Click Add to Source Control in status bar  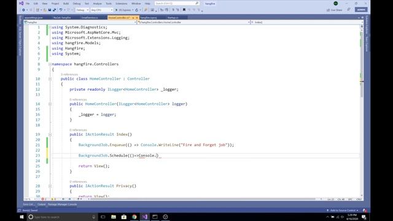(343, 210)
